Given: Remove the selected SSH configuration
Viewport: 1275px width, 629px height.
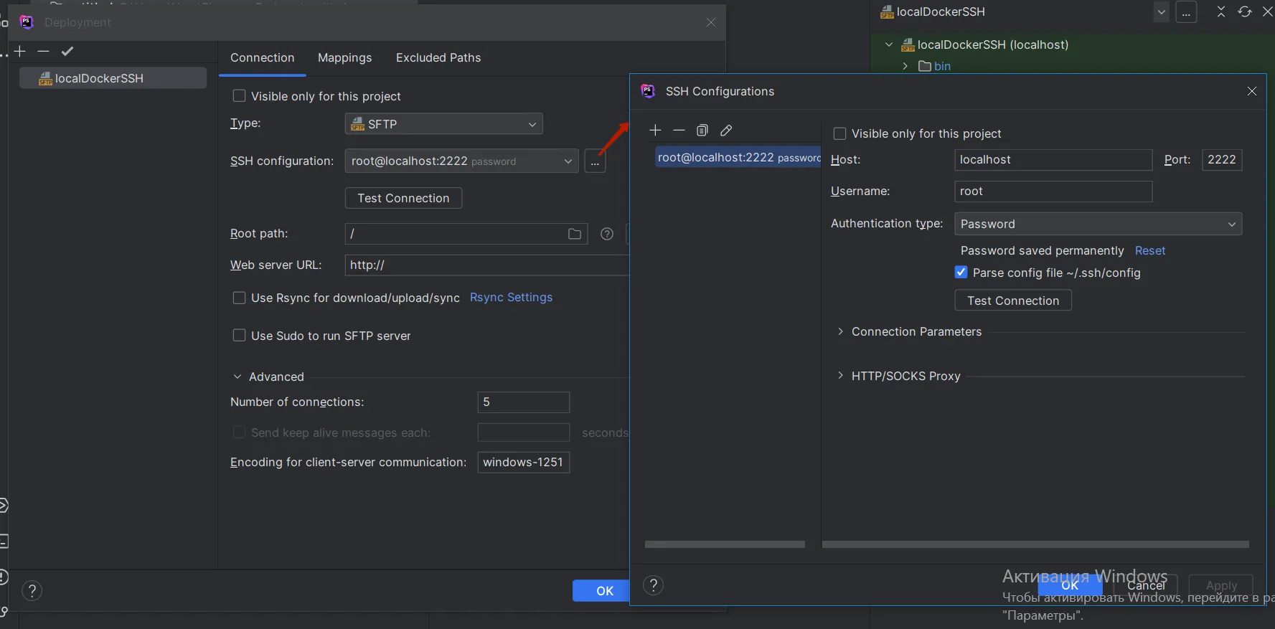Looking at the screenshot, I should pos(679,130).
